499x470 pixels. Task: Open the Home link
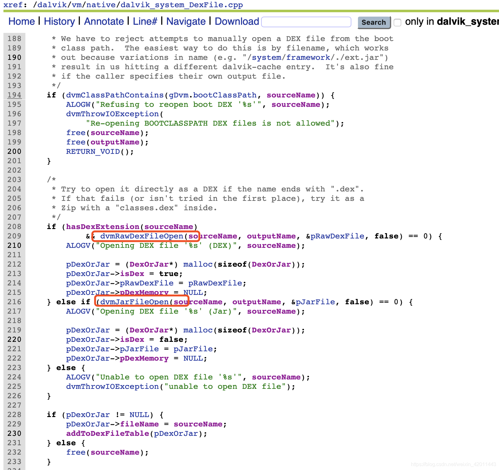pos(21,21)
